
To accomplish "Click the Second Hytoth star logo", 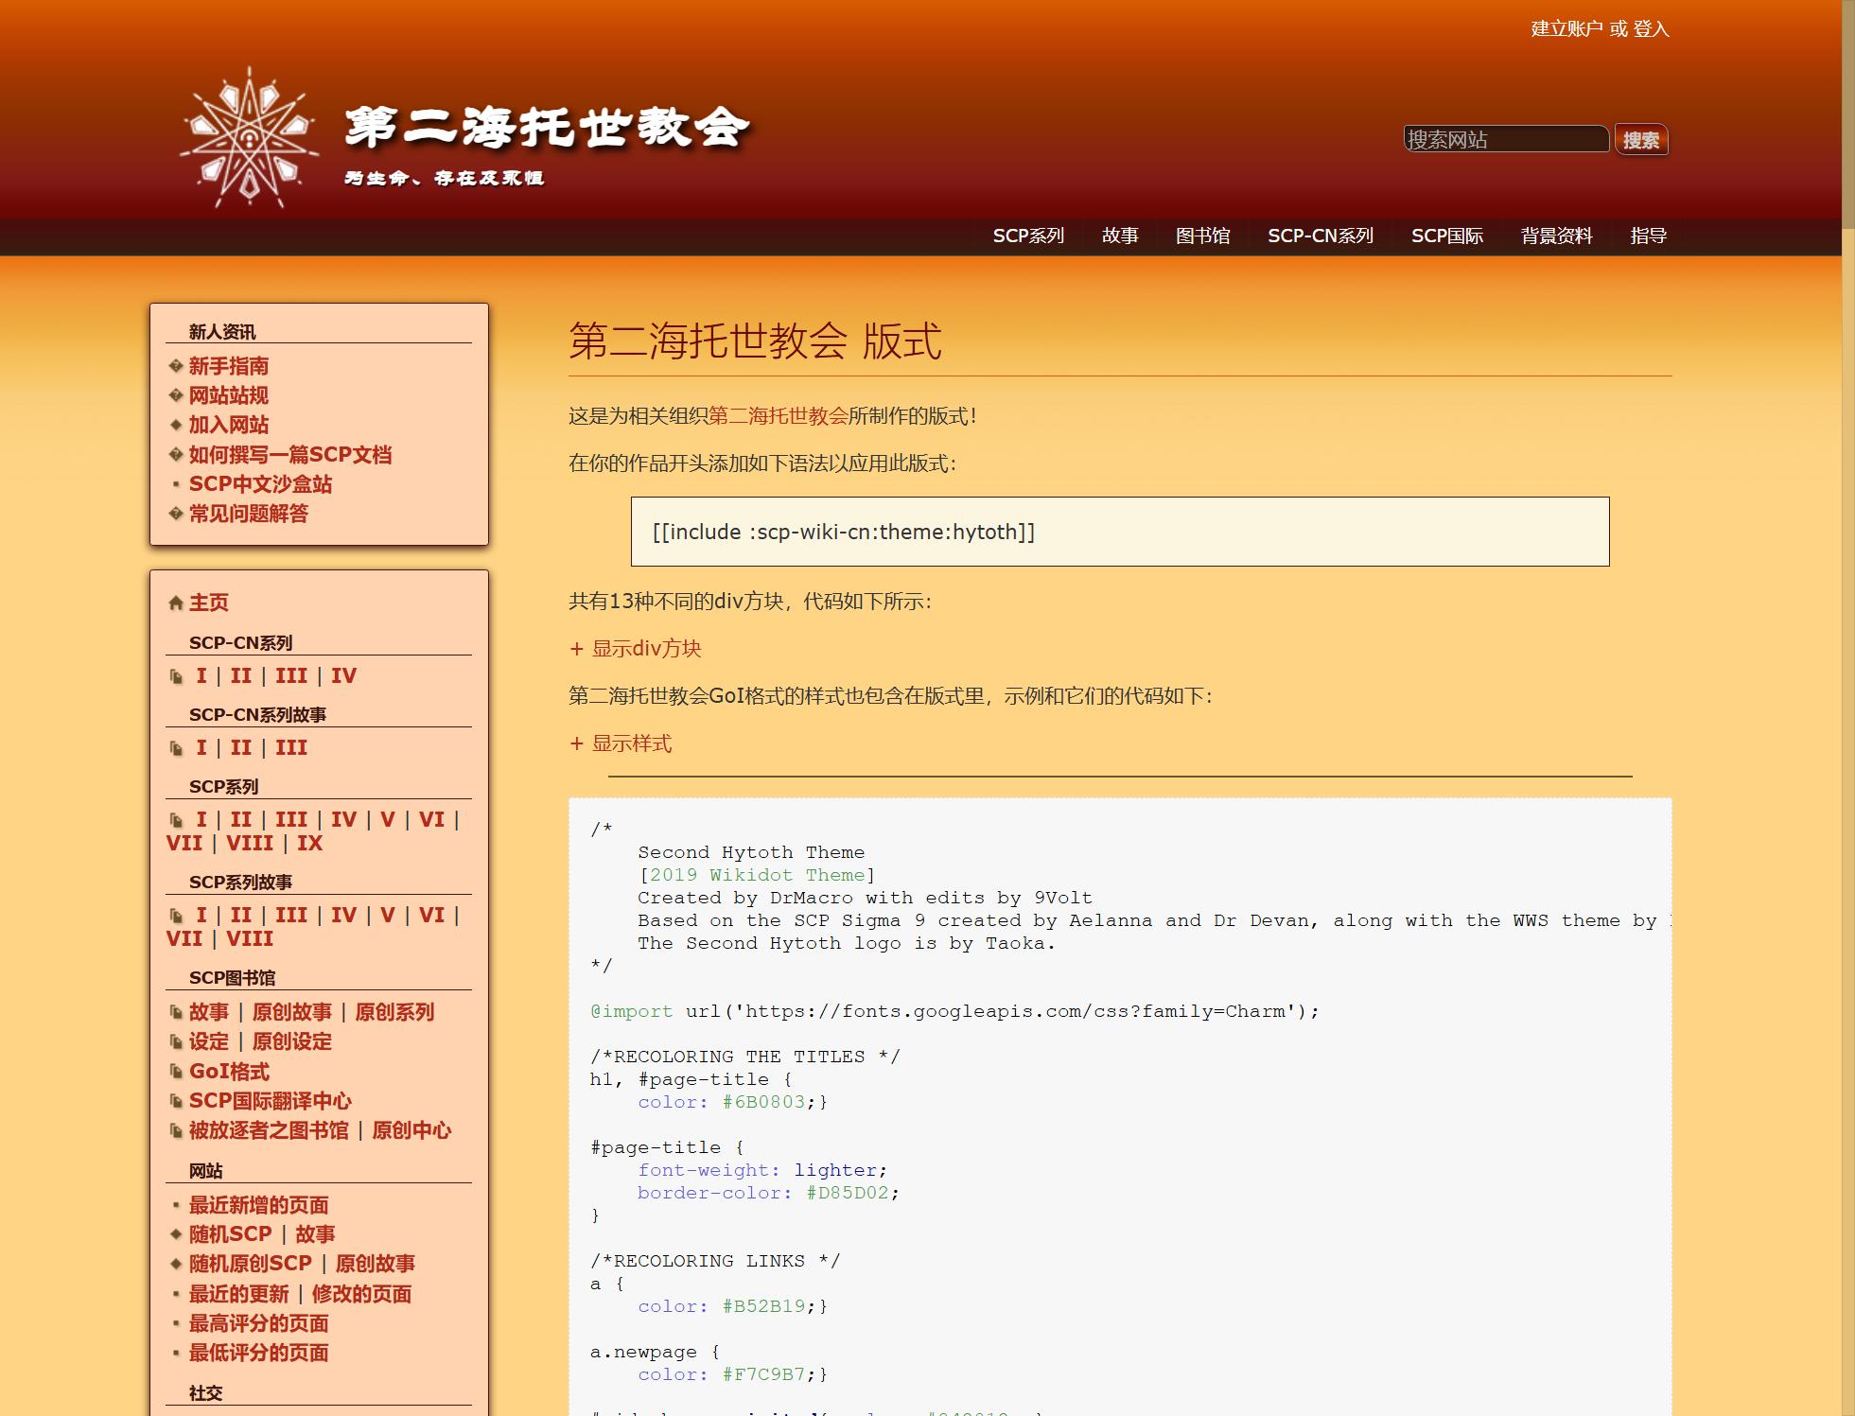I will 249,138.
